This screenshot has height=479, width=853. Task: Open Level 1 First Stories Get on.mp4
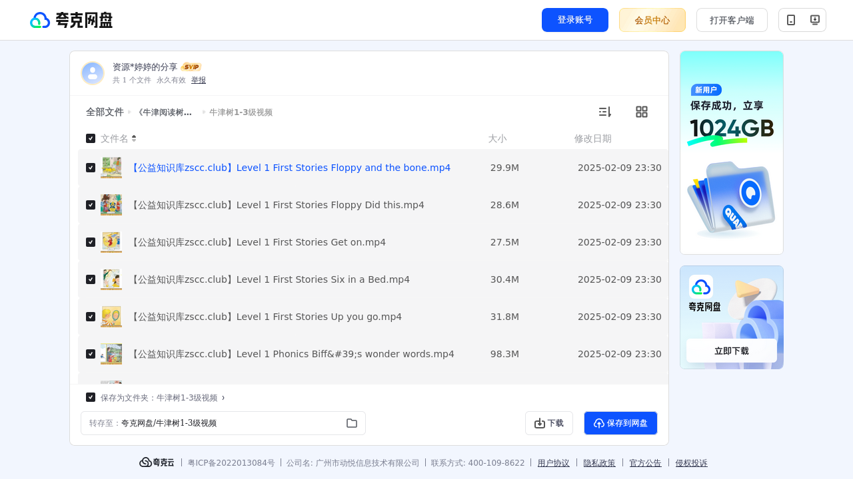click(x=257, y=242)
